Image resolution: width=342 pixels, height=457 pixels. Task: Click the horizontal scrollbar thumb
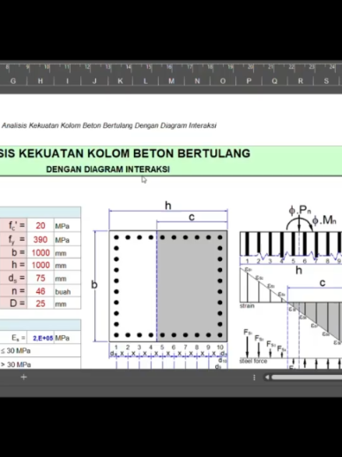[307, 378]
